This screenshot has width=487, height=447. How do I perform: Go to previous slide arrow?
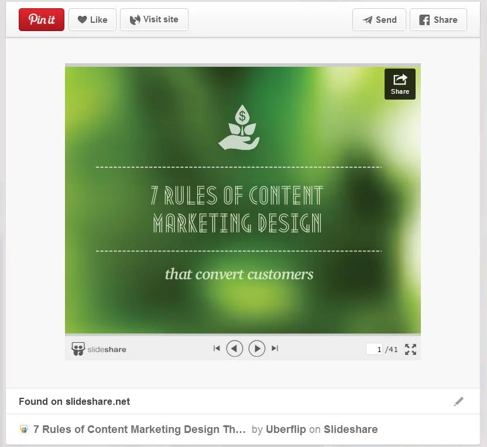[235, 349]
